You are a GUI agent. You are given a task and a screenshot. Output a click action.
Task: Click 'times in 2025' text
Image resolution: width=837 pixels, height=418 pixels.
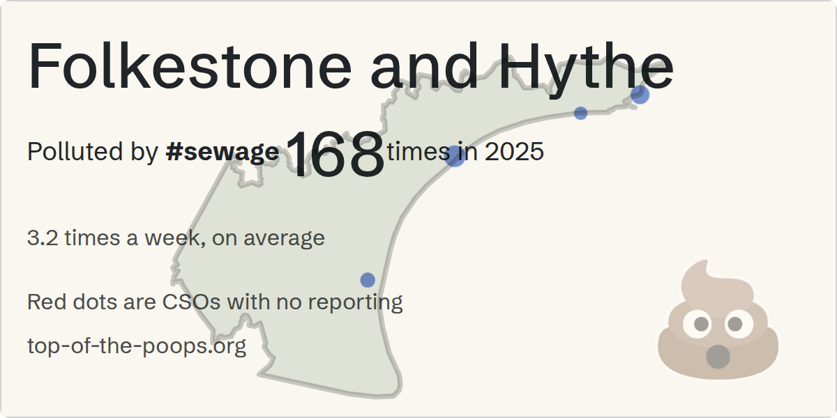pos(465,151)
